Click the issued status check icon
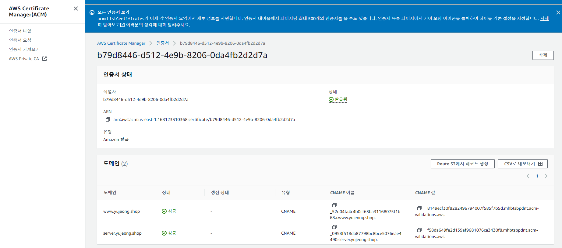The image size is (562, 248). pos(331,99)
